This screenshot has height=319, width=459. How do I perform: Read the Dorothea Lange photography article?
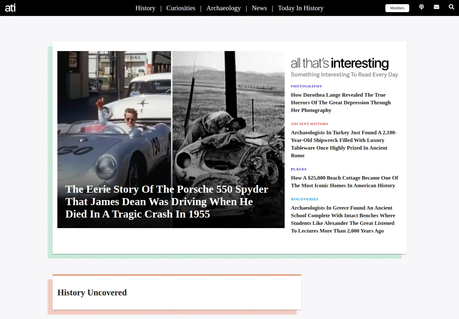[341, 102]
